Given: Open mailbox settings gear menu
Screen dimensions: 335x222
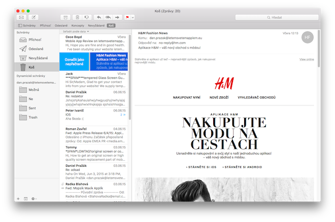Looking at the screenshot, I should tap(34, 199).
